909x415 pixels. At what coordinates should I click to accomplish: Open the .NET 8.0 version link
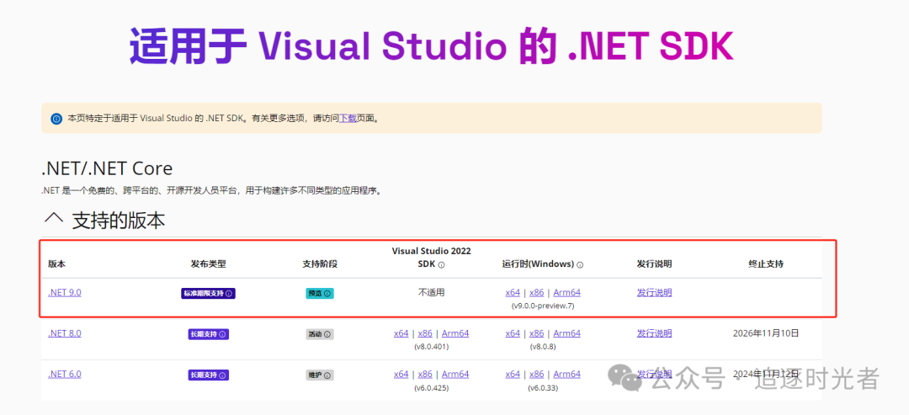[x=64, y=333]
